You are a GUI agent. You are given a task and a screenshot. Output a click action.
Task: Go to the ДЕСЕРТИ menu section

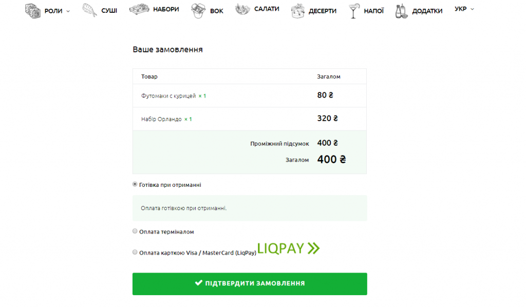[323, 11]
